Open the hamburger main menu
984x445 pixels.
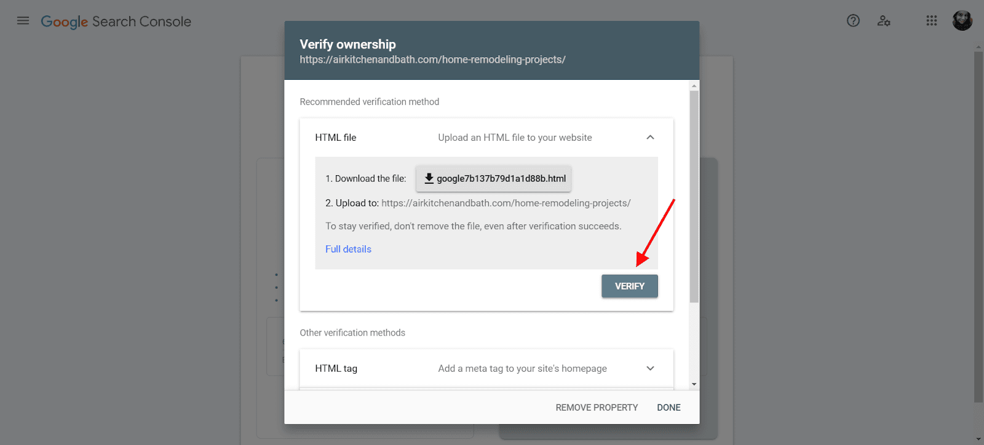point(23,21)
